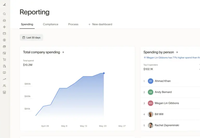Screen dimensions: 200x138
Task: Click the $830k axis label
Action: [27, 96]
